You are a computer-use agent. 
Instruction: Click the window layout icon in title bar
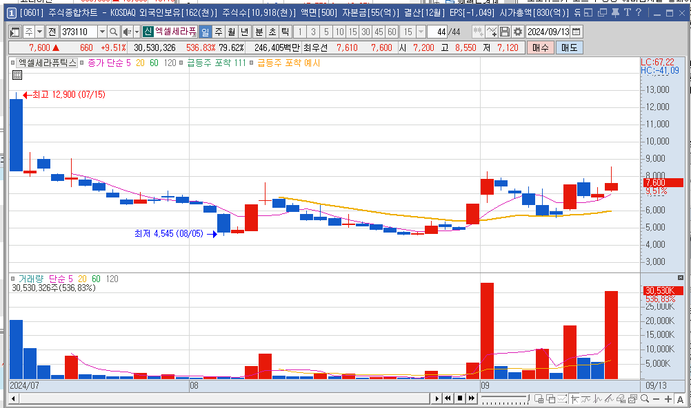[x=589, y=13]
